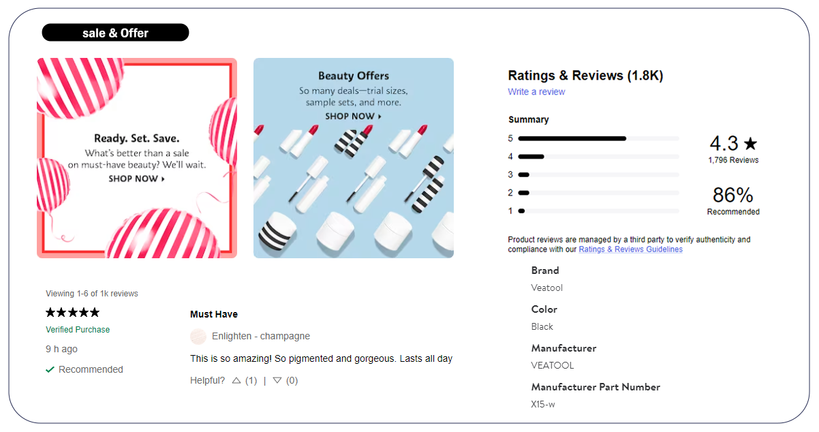The height and width of the screenshot is (432, 819).
Task: Filter reviews by 5 star rating bar
Action: 598,138
